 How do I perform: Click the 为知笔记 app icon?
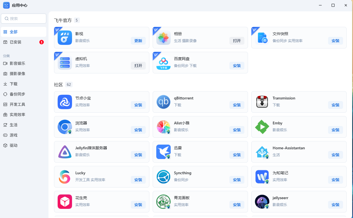pyautogui.click(x=262, y=177)
